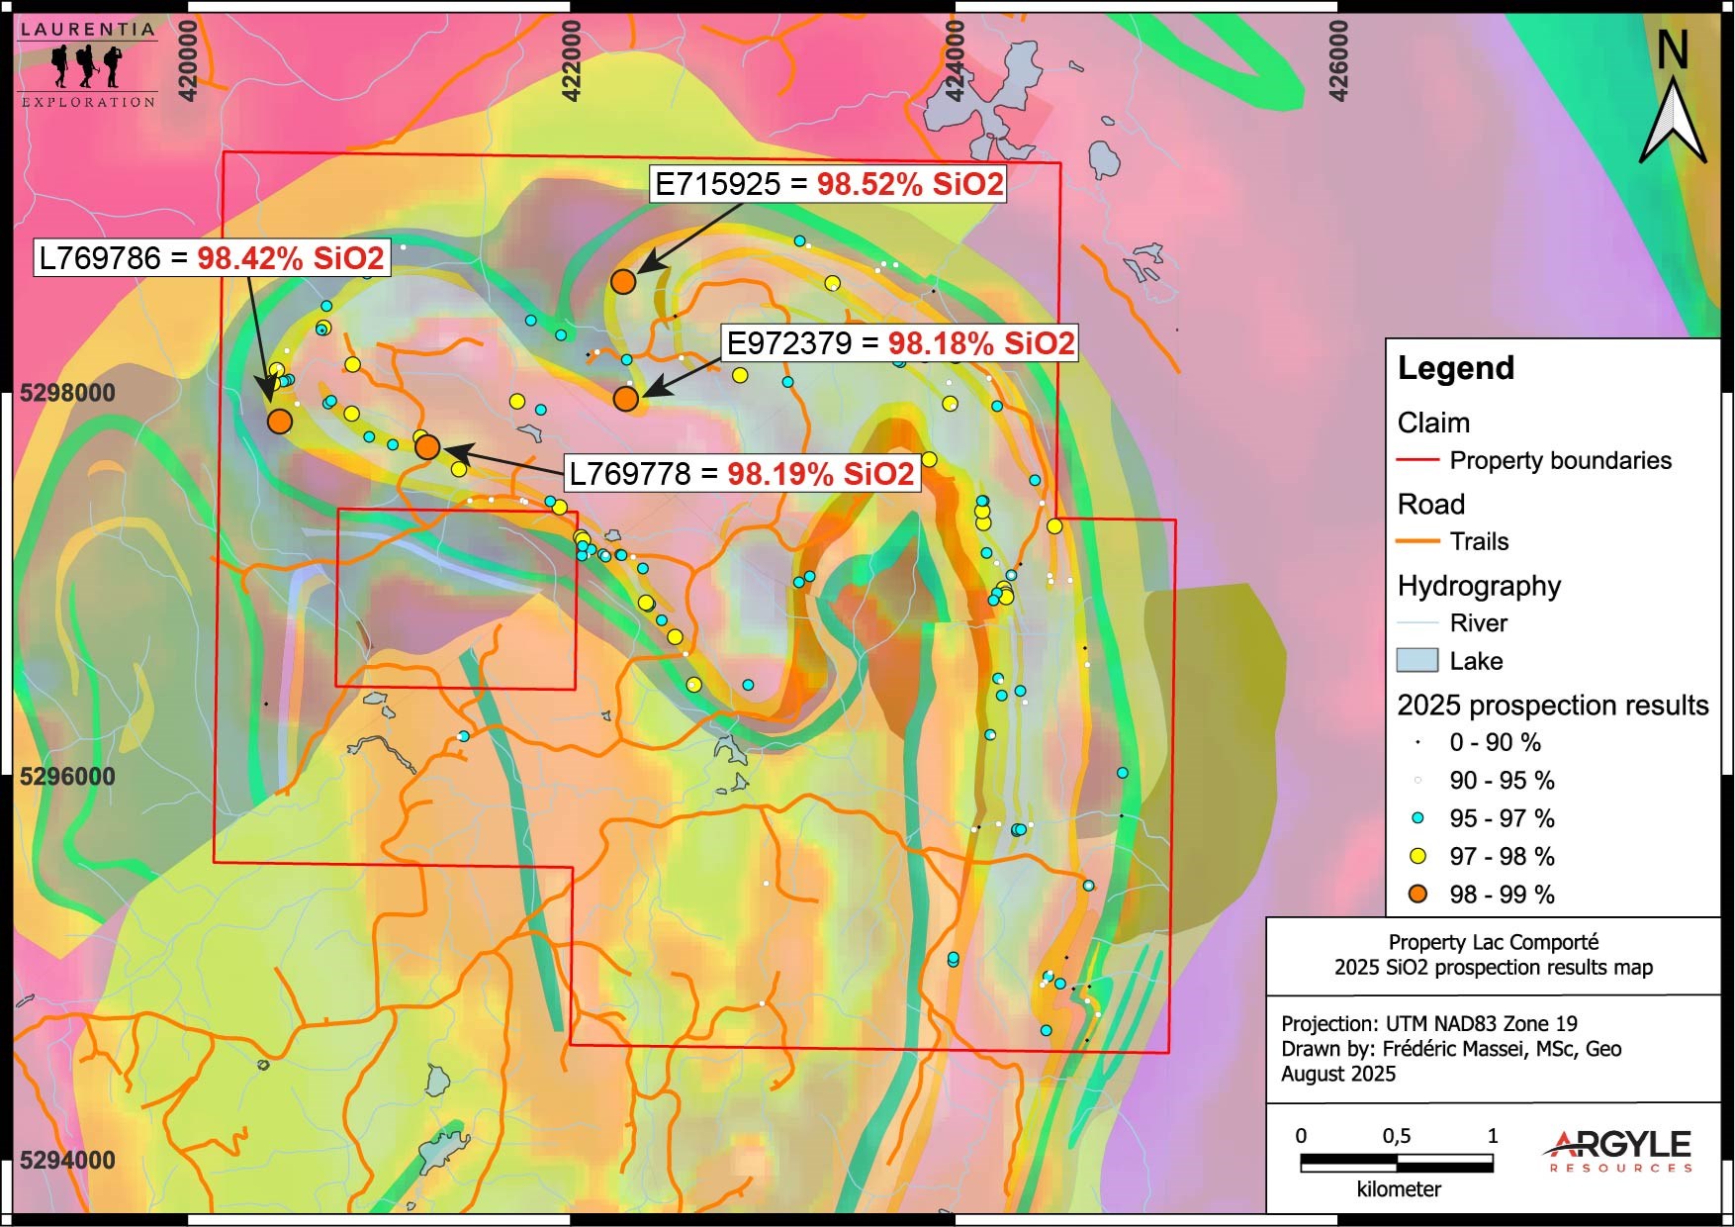Click the 97 - 98 % yellow legend symbol
Screen dimensions: 1735x1227
(1417, 857)
